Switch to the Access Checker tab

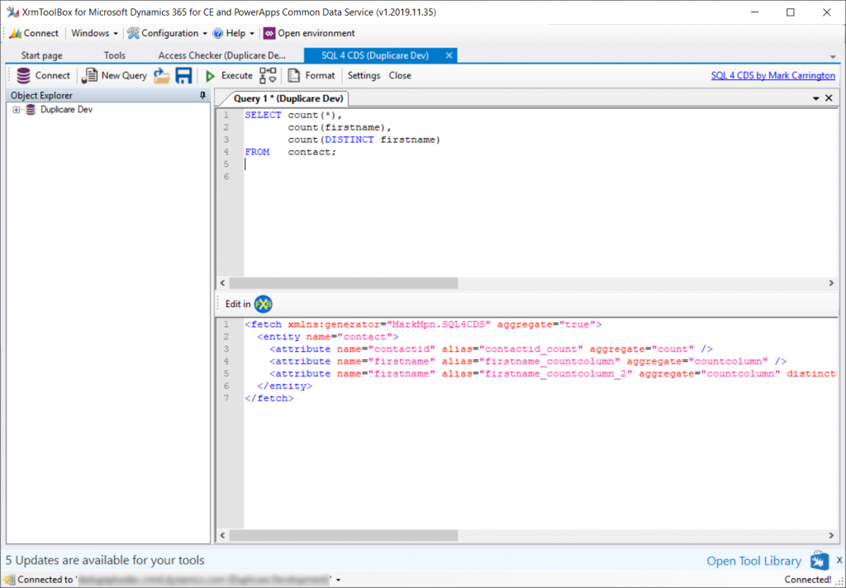(221, 55)
